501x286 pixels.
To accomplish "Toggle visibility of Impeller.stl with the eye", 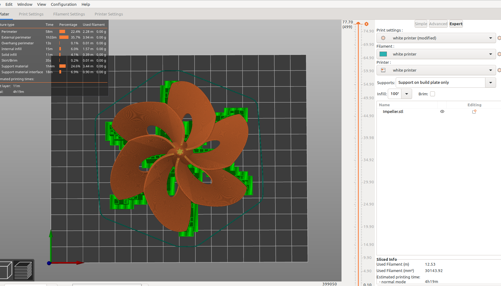I will [x=442, y=111].
